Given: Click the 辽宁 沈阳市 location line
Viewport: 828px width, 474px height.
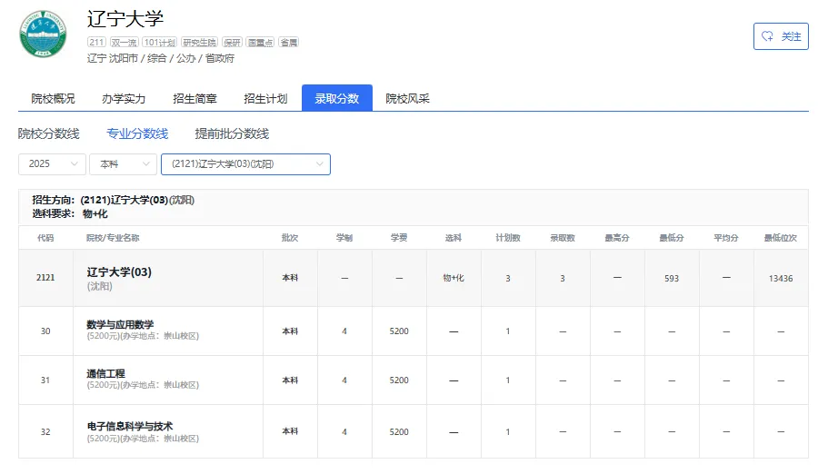Looking at the screenshot, I should [161, 59].
